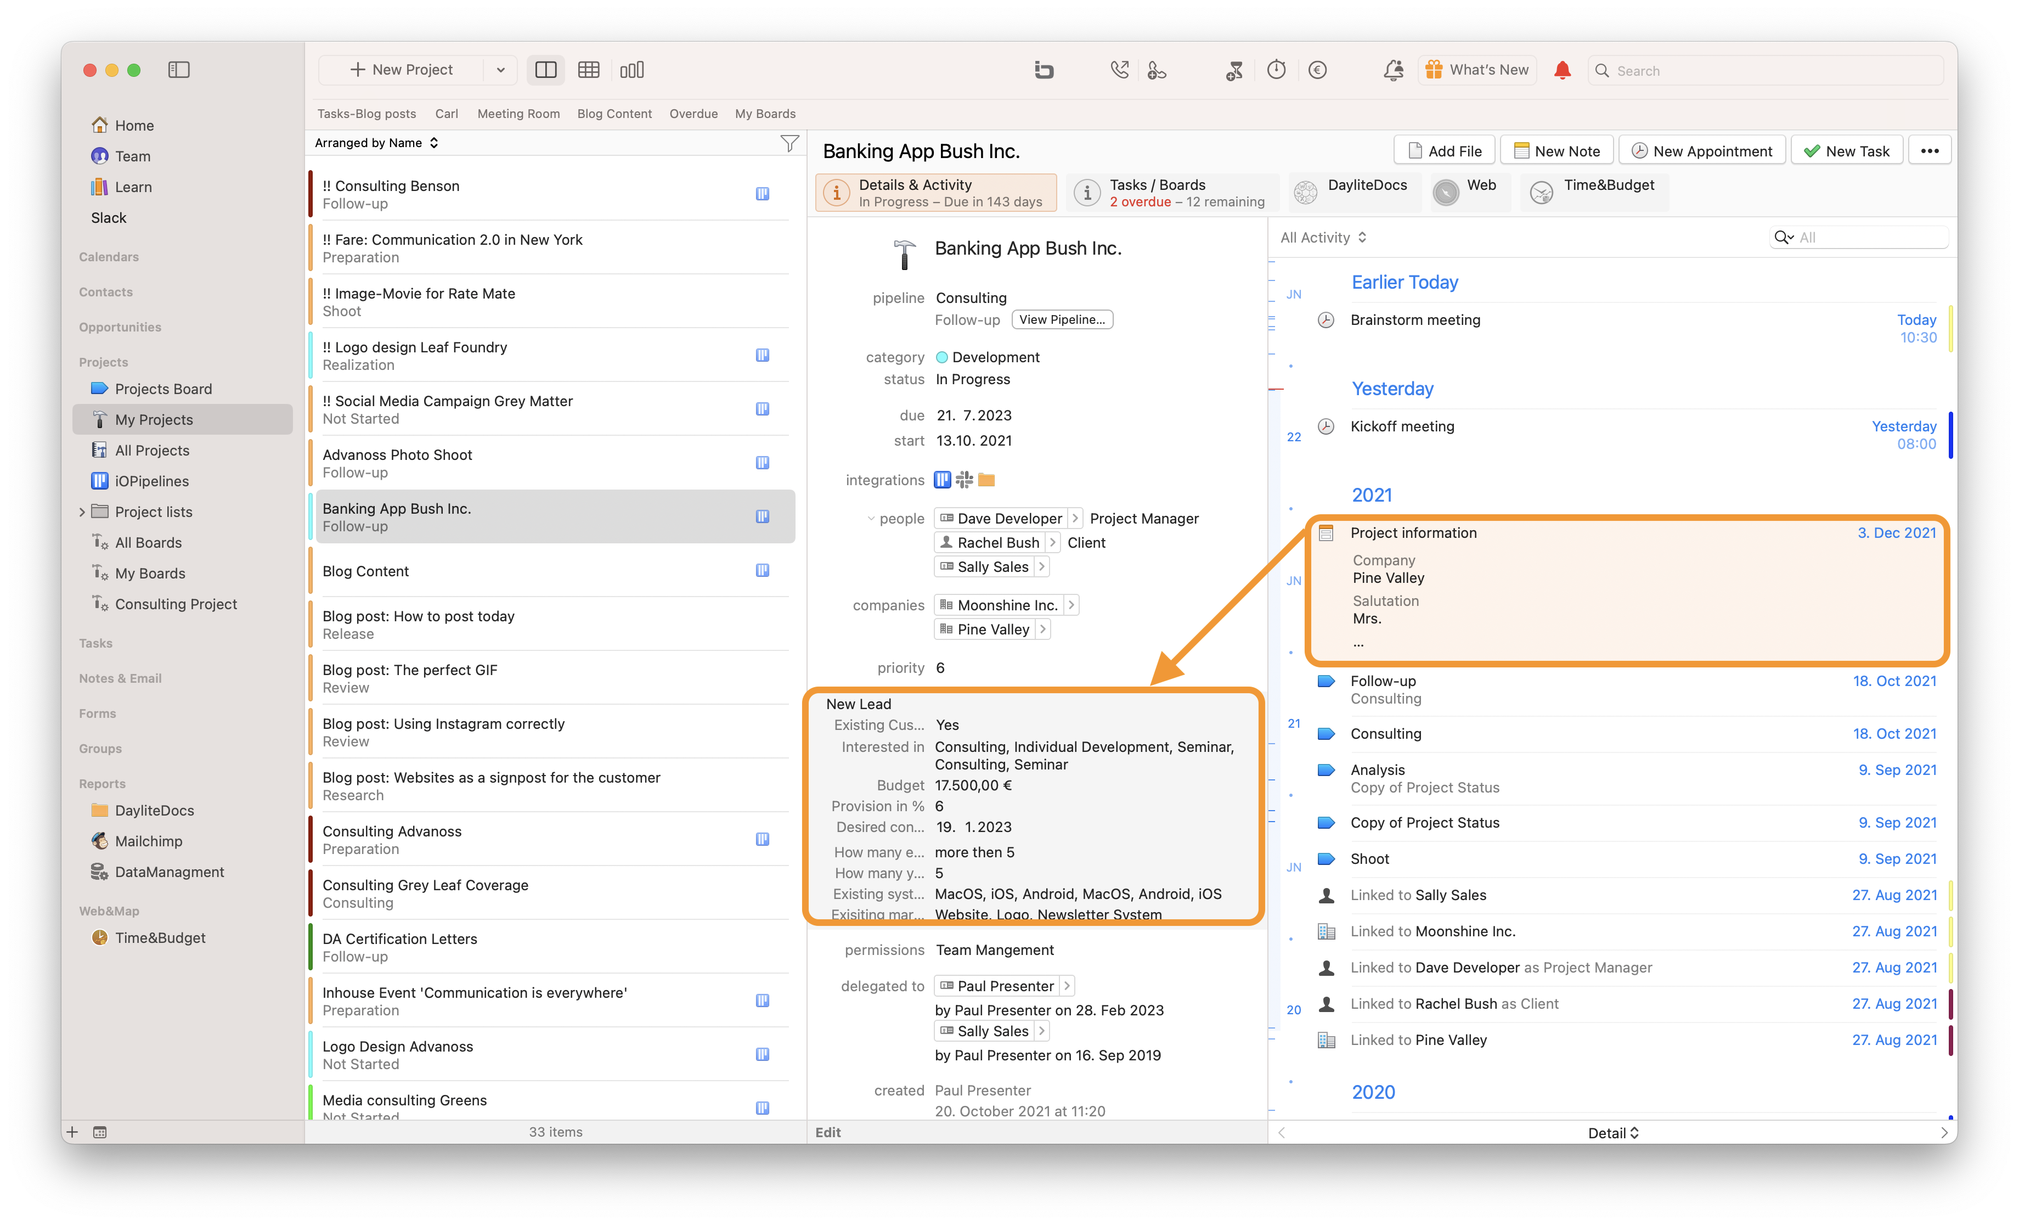Open the red notifications bell

click(x=1562, y=70)
